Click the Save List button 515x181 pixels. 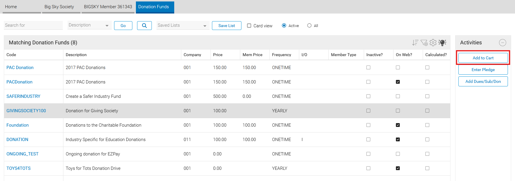[227, 26]
